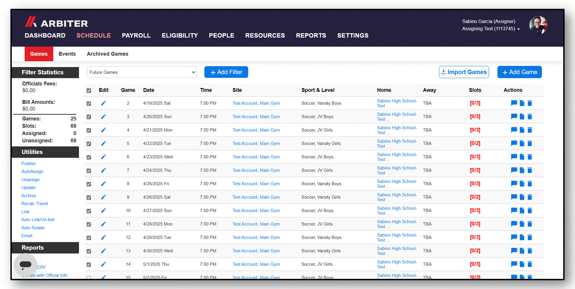575x289 pixels.
Task: Open the comment bubble icon for game 4
Action: [514, 130]
